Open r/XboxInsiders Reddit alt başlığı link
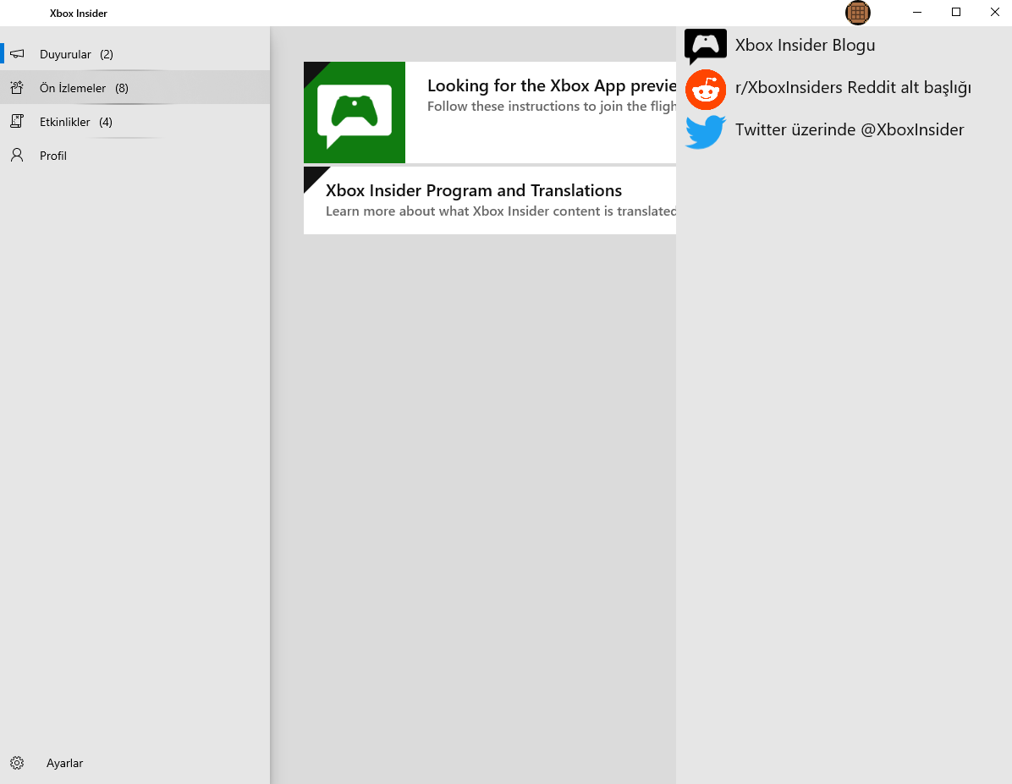Image resolution: width=1012 pixels, height=784 pixels. pos(853,88)
